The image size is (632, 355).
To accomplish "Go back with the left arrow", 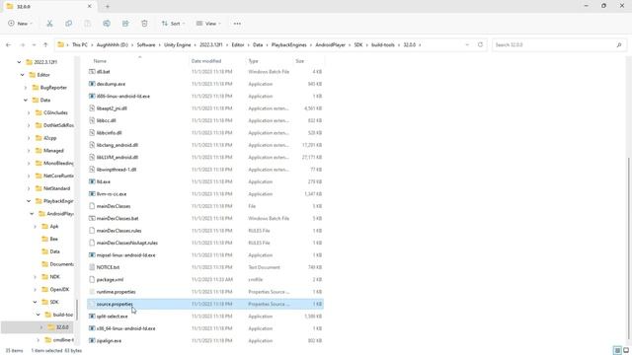I will coord(9,44).
